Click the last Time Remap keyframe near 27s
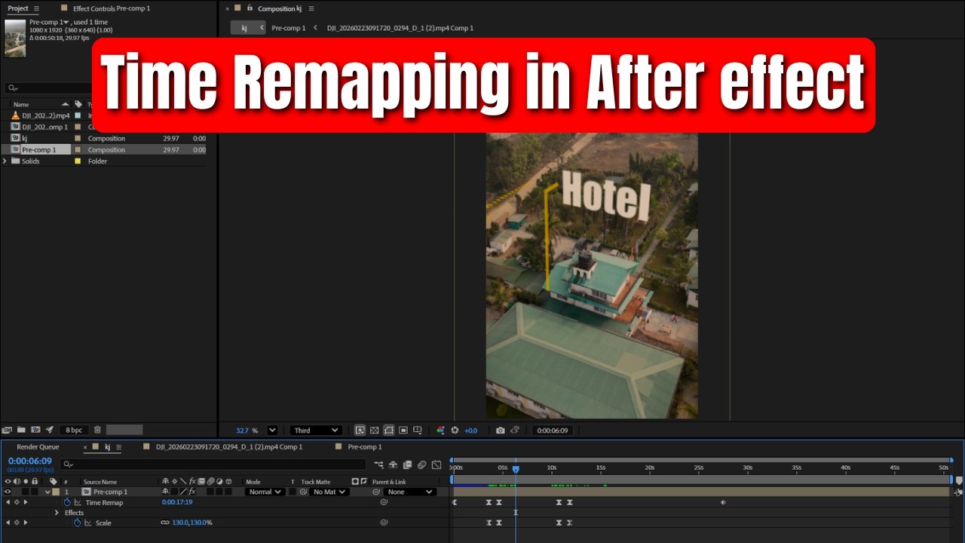Image resolution: width=965 pixels, height=543 pixels. point(723,502)
